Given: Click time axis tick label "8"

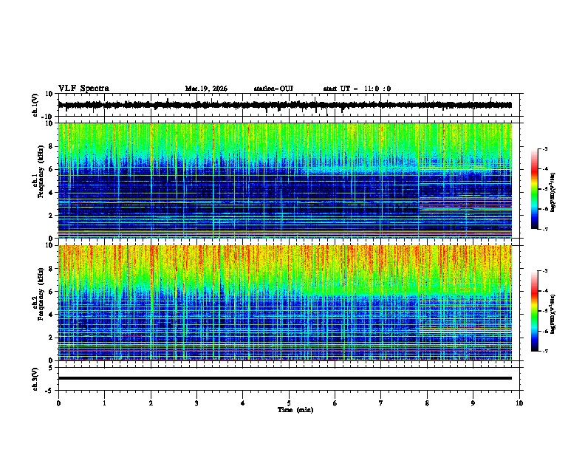Looking at the screenshot, I should (427, 403).
